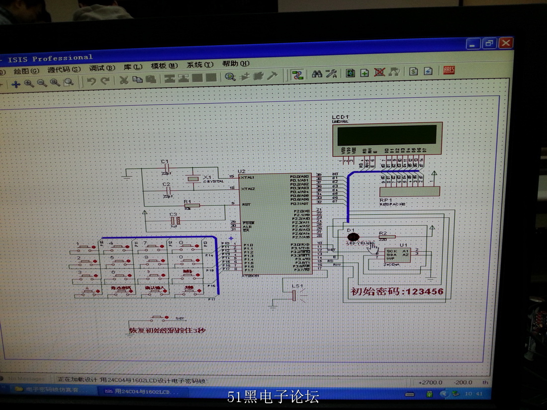Click the make device icon

(244, 77)
